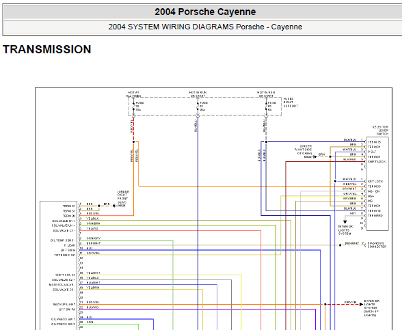Click the "SELECTOR LEVER SWITCH" label
This screenshot has width=402, height=330.
point(380,130)
